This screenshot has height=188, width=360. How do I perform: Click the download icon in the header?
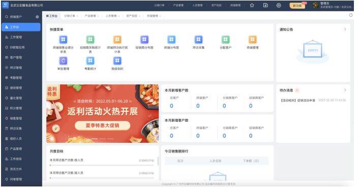[x=265, y=5]
